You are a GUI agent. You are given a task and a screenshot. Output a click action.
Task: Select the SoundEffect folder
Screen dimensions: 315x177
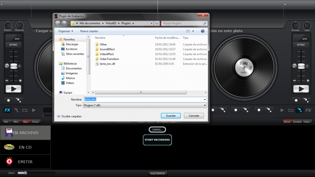[x=107, y=49]
